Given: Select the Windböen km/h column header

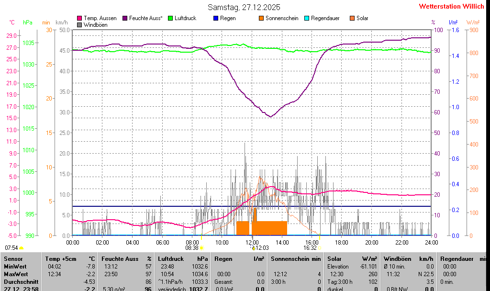Looking at the screenshot, I should 409,258.
